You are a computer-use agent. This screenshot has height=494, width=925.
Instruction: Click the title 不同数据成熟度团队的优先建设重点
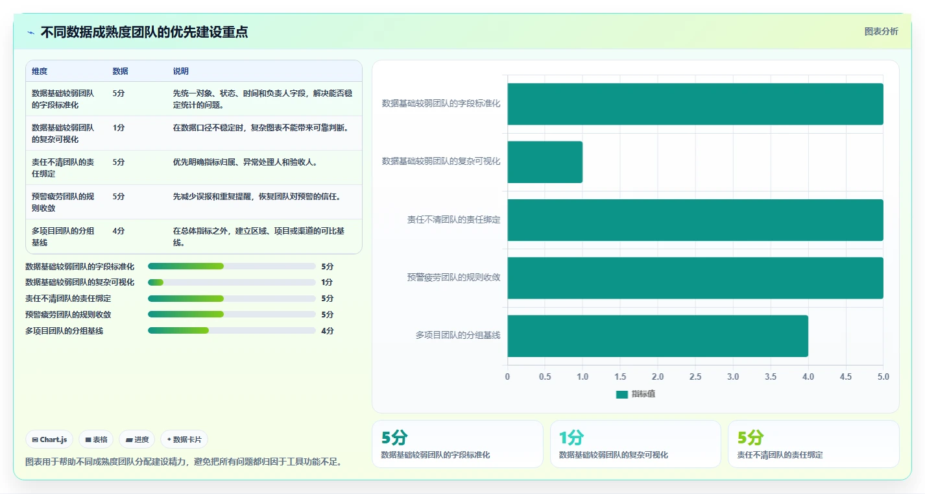[144, 32]
